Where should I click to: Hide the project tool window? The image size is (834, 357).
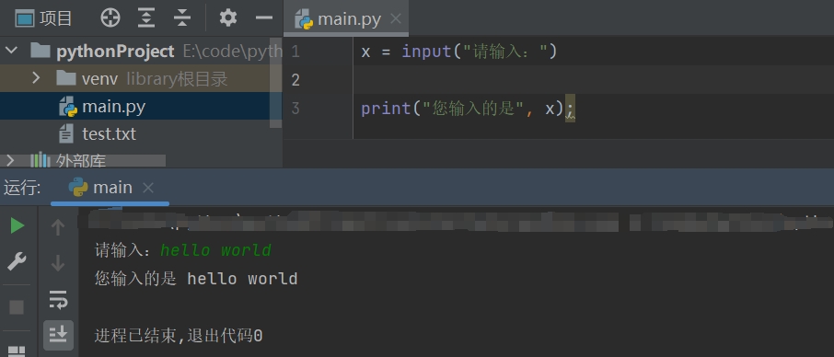pos(264,18)
